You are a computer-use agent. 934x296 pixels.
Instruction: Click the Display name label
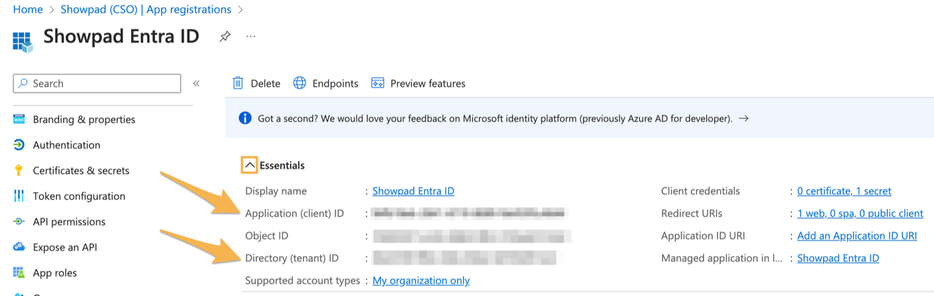pos(276,191)
